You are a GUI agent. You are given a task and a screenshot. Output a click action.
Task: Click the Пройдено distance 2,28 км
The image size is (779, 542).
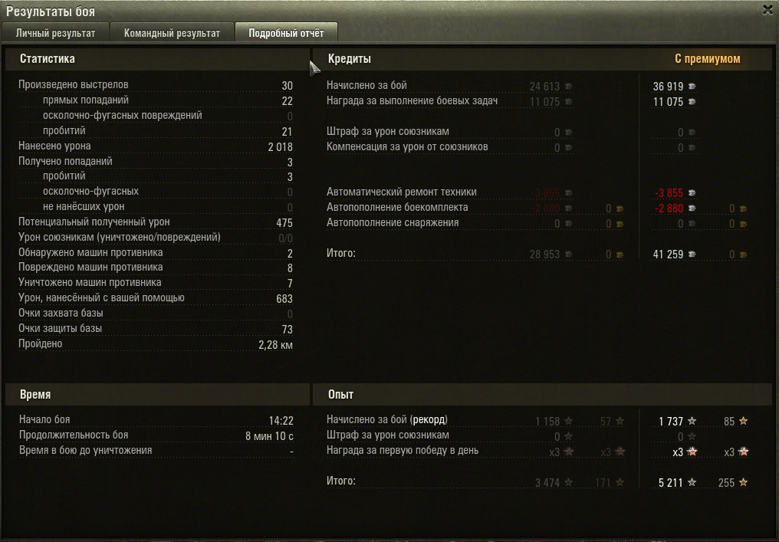coord(275,345)
